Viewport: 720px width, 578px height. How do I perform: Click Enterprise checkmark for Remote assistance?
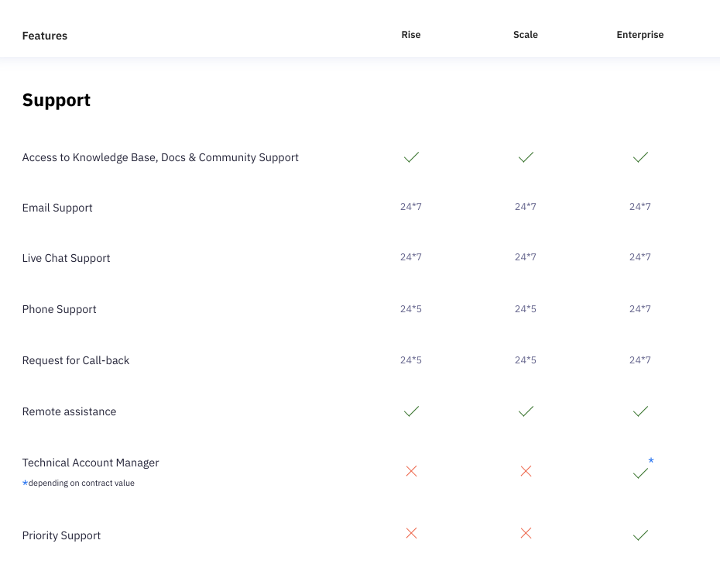[x=640, y=411]
